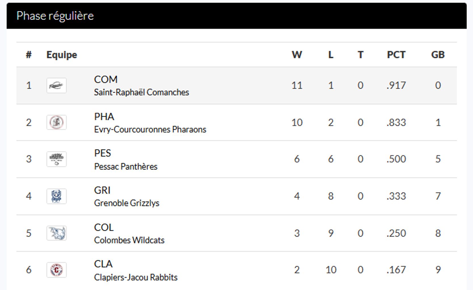
Task: Open the Colombes Wildcats team page
Action: pyautogui.click(x=129, y=240)
